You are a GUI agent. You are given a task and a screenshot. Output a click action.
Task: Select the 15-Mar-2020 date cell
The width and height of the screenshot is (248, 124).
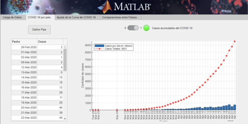pyautogui.click(x=24, y=82)
